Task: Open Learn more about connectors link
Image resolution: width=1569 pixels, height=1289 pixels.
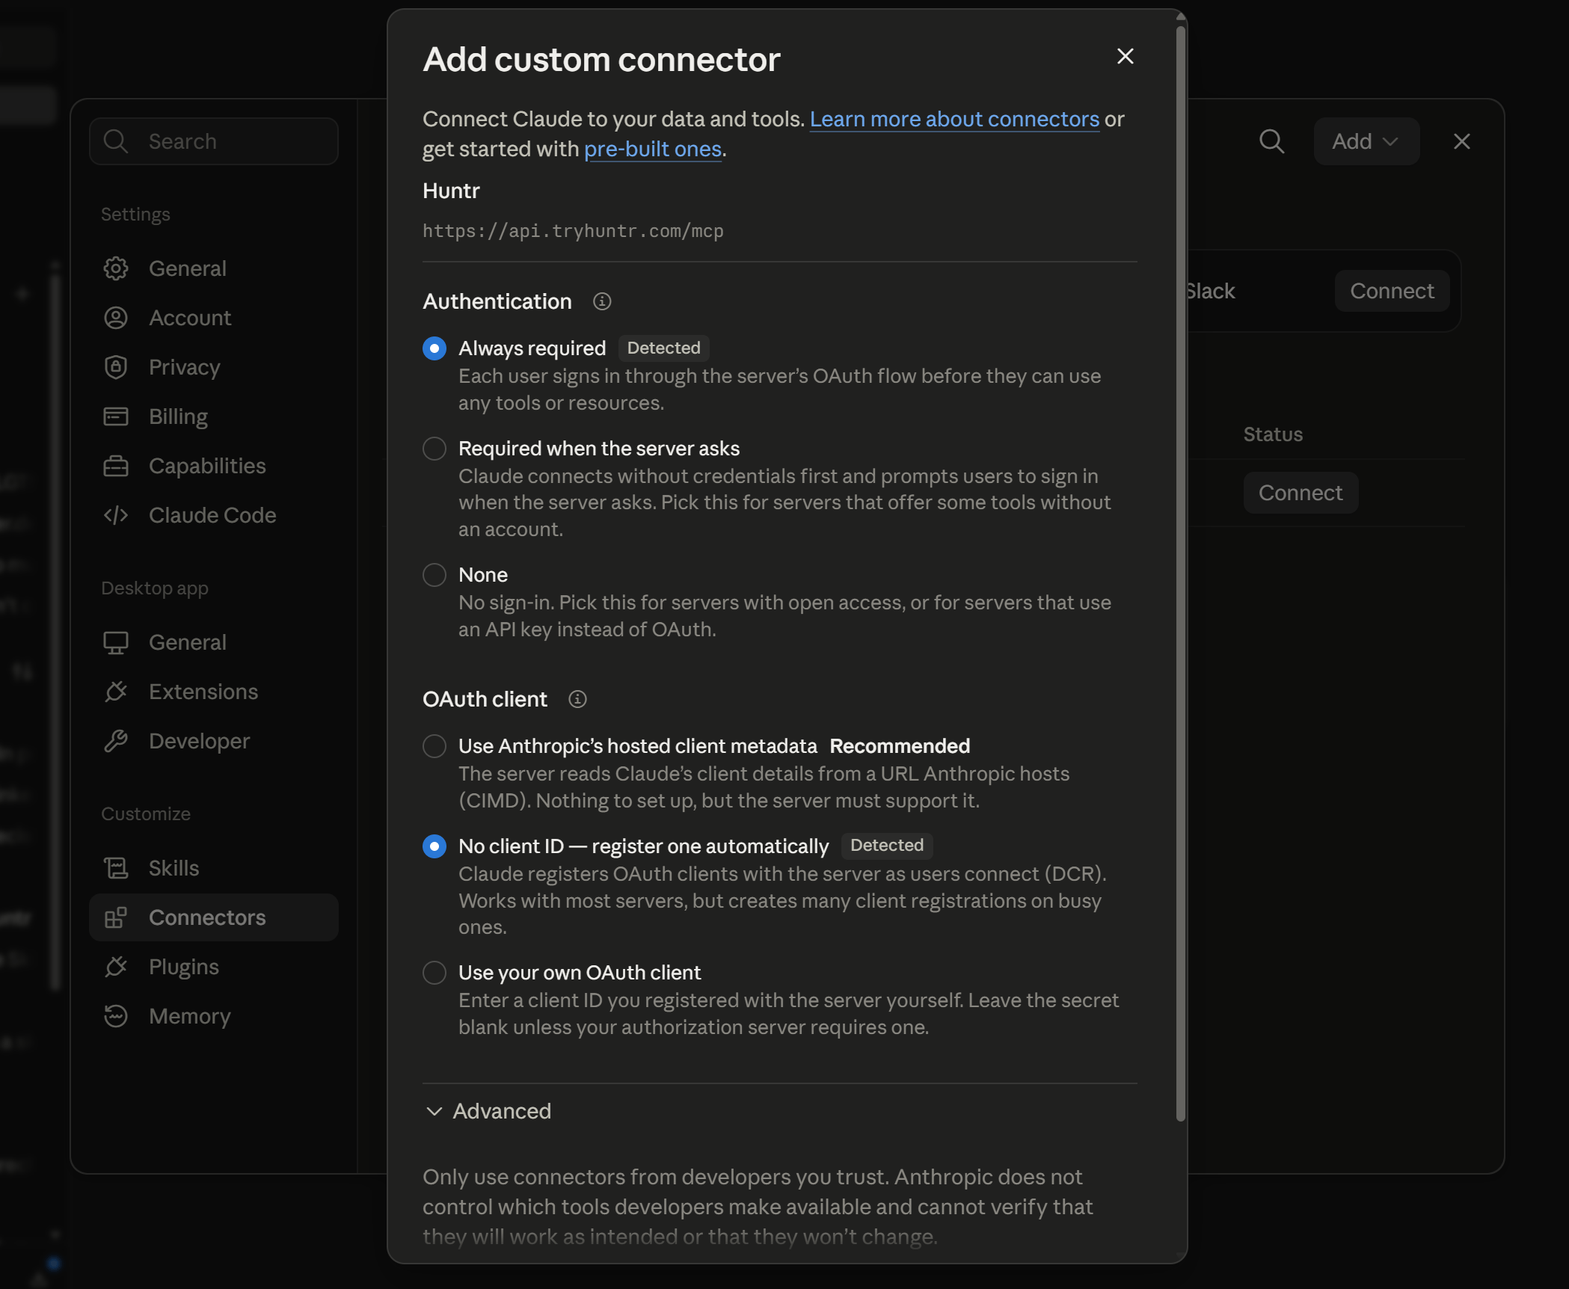Action: pos(954,119)
